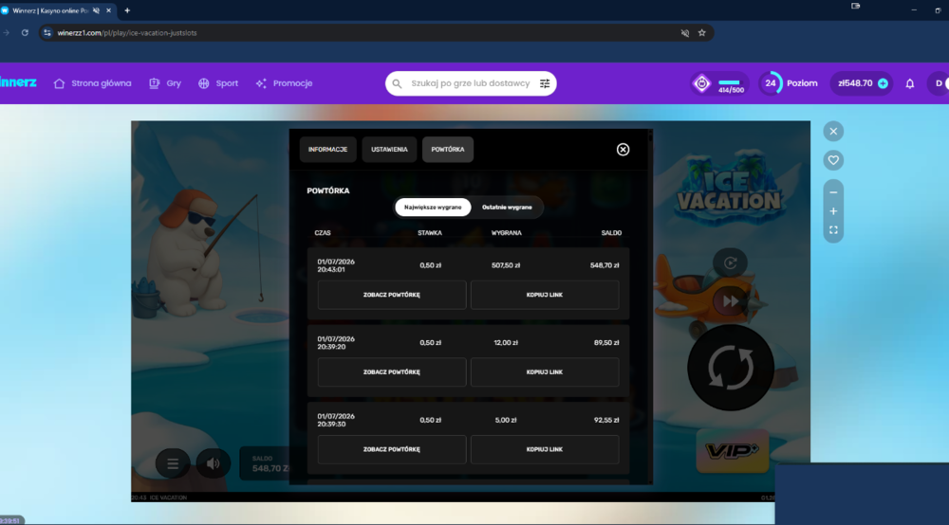Go to Strona główna
This screenshot has height=525, width=949.
pos(93,83)
